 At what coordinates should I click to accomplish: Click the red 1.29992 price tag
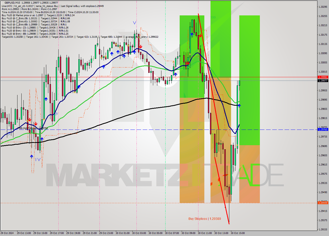[x=323, y=77]
